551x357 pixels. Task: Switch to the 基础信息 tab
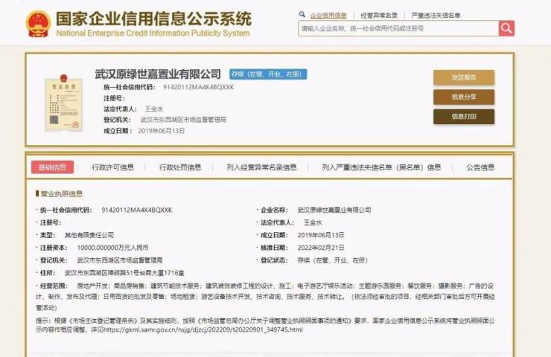click(x=52, y=167)
